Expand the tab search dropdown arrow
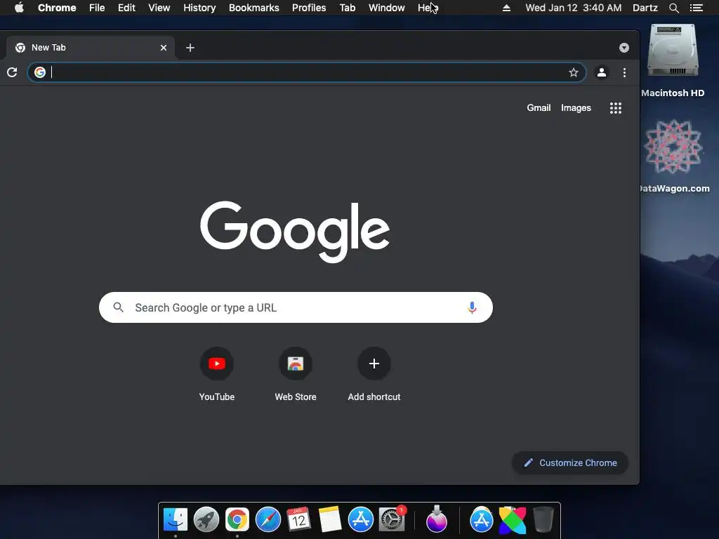The image size is (719, 539). pos(624,48)
